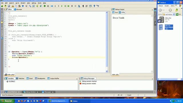Click the editor scrollbar up arrow
This screenshot has width=183, height=103.
point(107,13)
